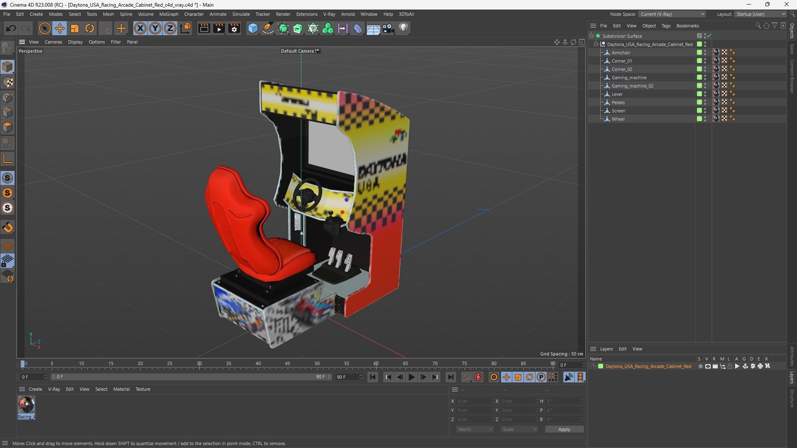Screen dimensions: 797x448
Task: Open the viewport Cameras menu
Action: pos(53,42)
